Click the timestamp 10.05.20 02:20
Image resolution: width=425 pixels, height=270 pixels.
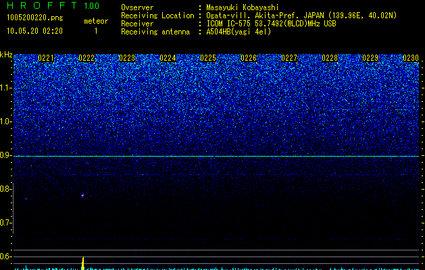pos(34,31)
